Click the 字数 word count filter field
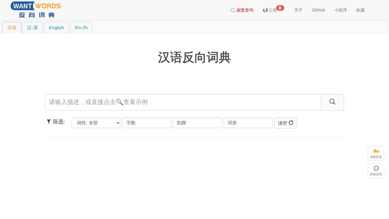 point(147,123)
